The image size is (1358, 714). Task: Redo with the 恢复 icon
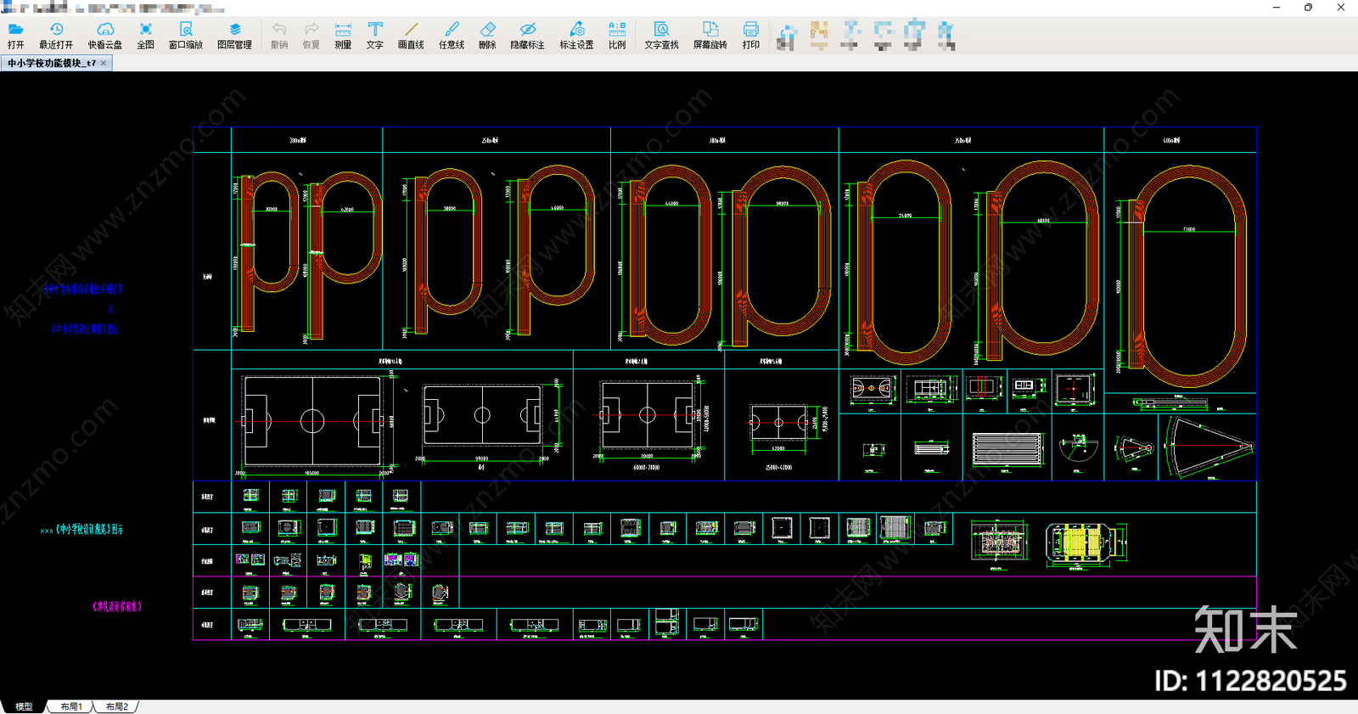(x=311, y=36)
